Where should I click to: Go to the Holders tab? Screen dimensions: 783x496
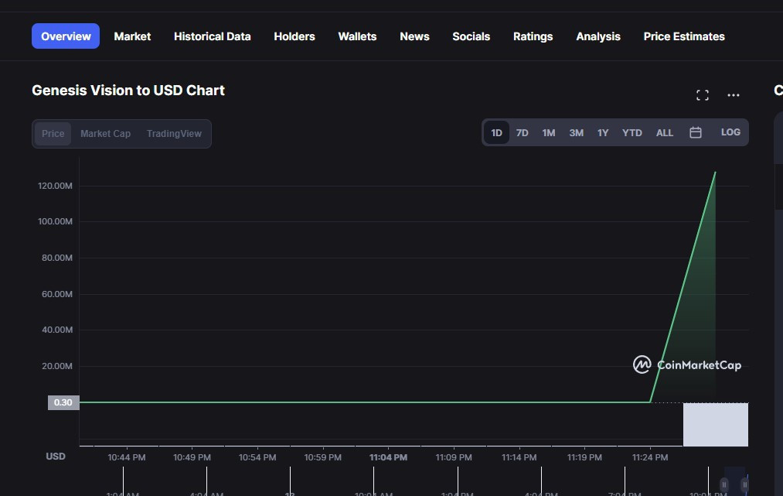click(294, 36)
